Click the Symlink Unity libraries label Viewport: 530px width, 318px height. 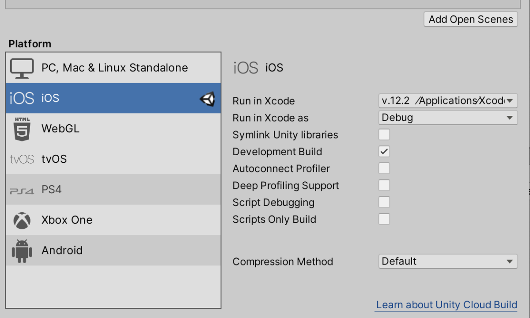pos(285,135)
